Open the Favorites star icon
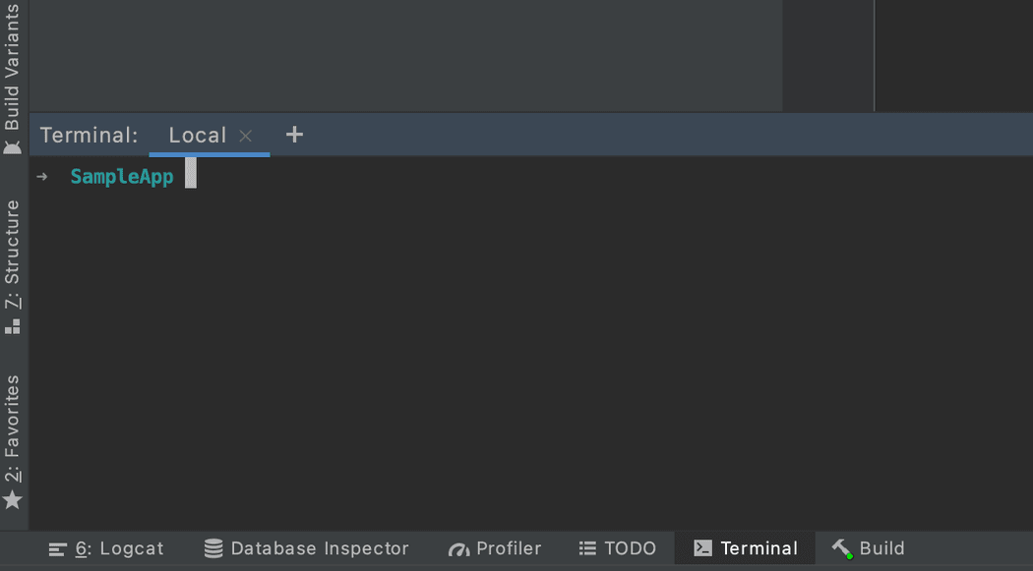 pyautogui.click(x=13, y=500)
